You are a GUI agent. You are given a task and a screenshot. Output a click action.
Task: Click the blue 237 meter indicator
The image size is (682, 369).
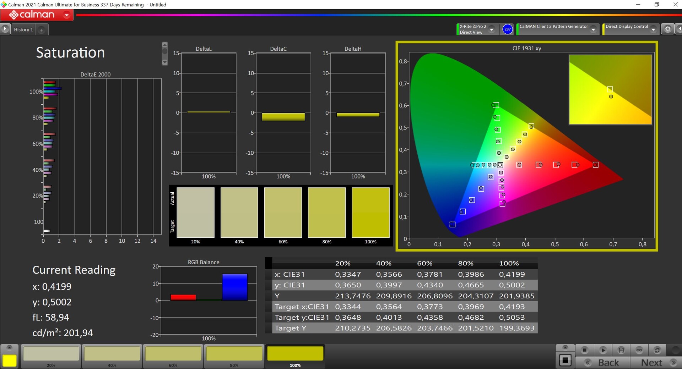pos(508,29)
